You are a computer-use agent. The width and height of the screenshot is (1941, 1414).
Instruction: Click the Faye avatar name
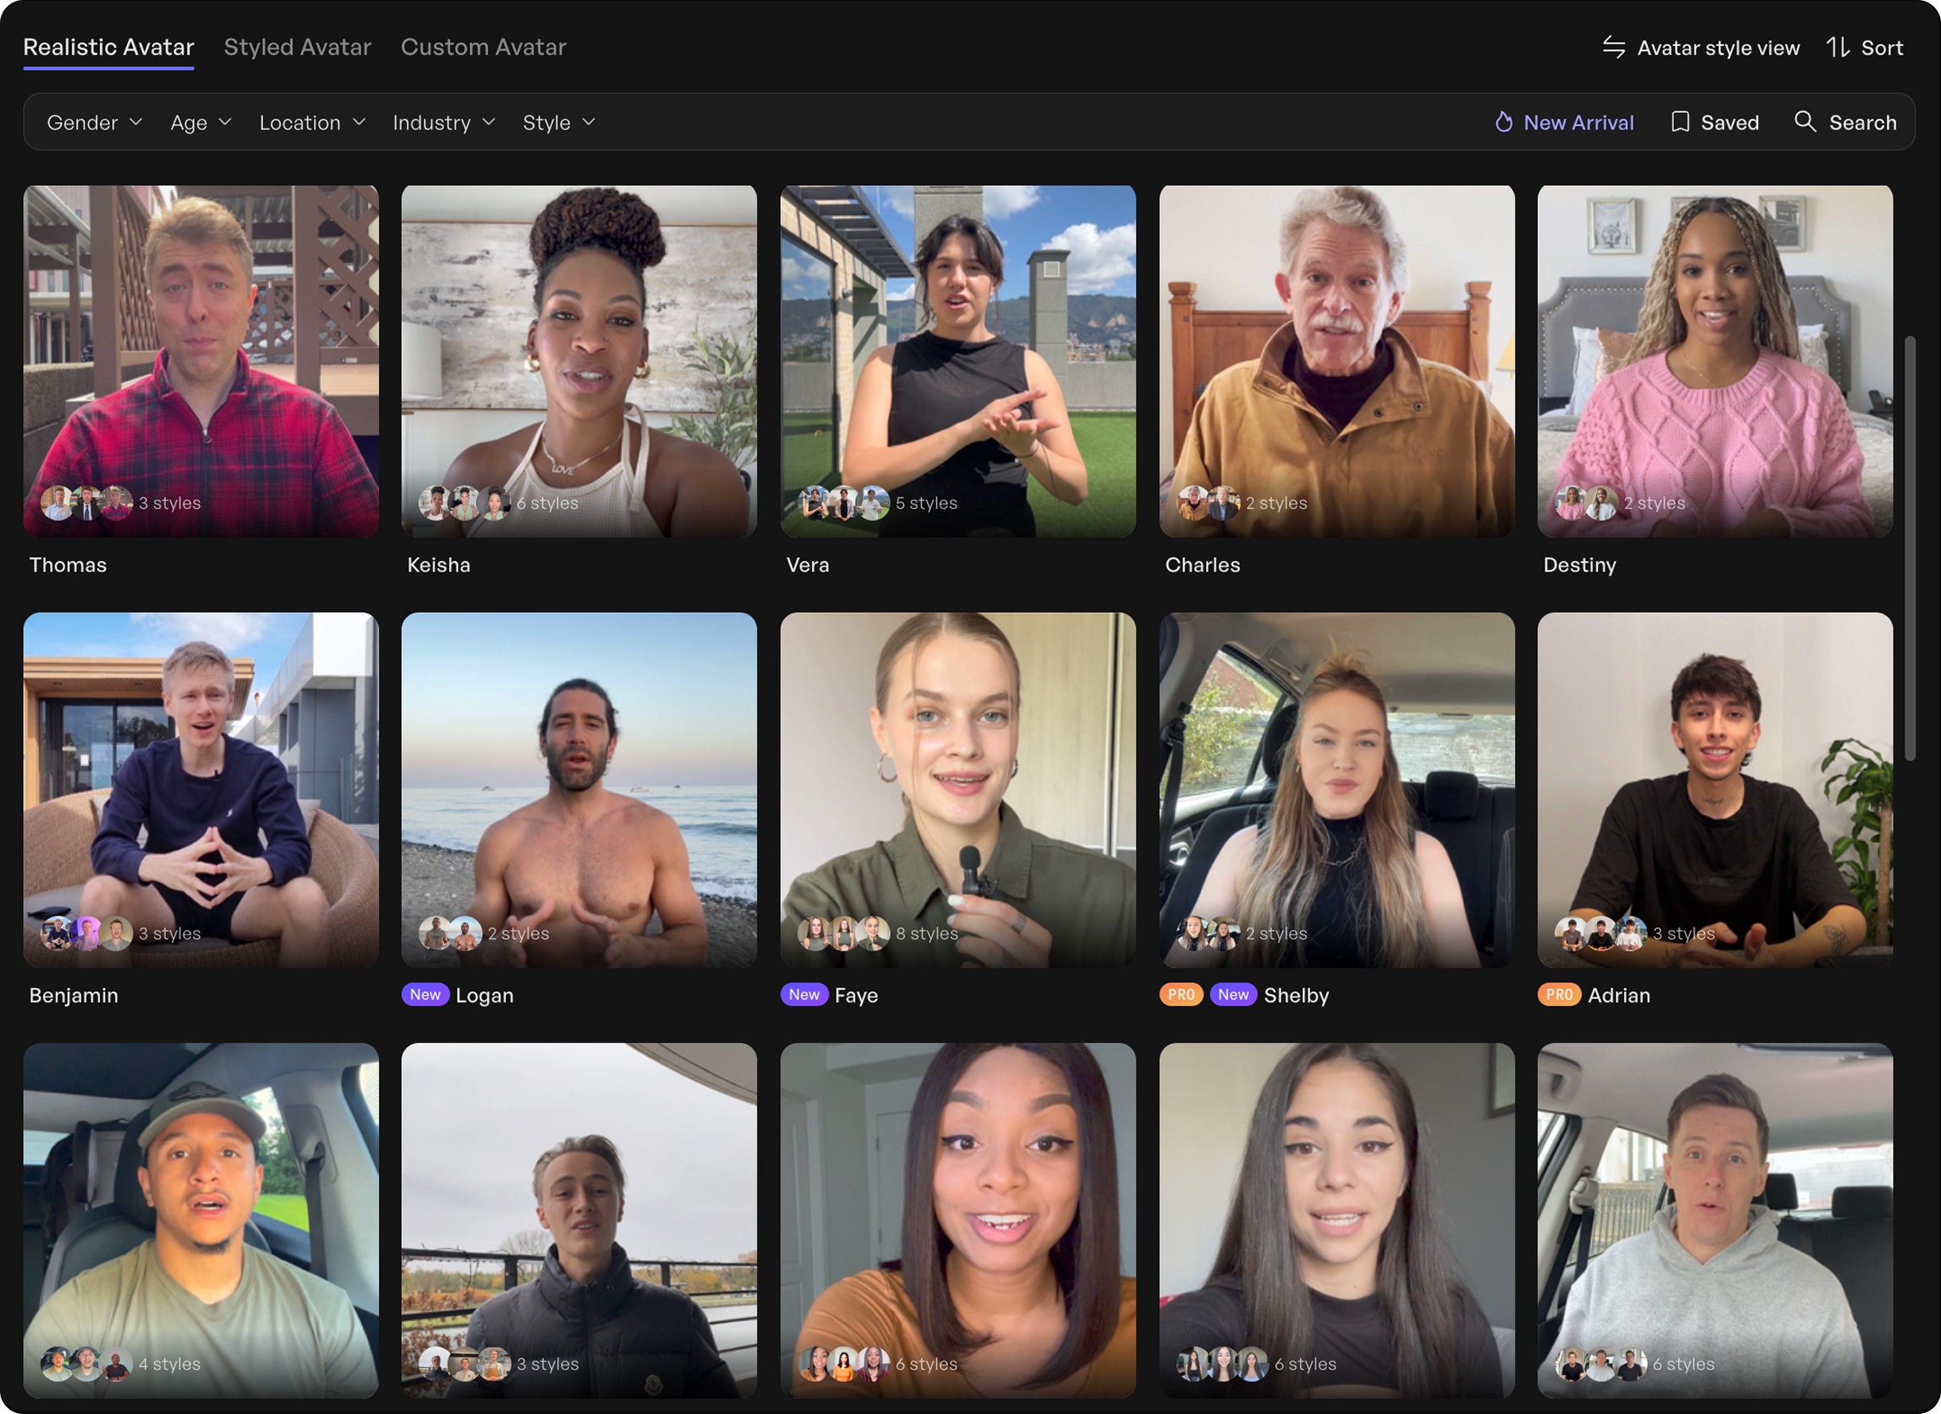tap(856, 995)
